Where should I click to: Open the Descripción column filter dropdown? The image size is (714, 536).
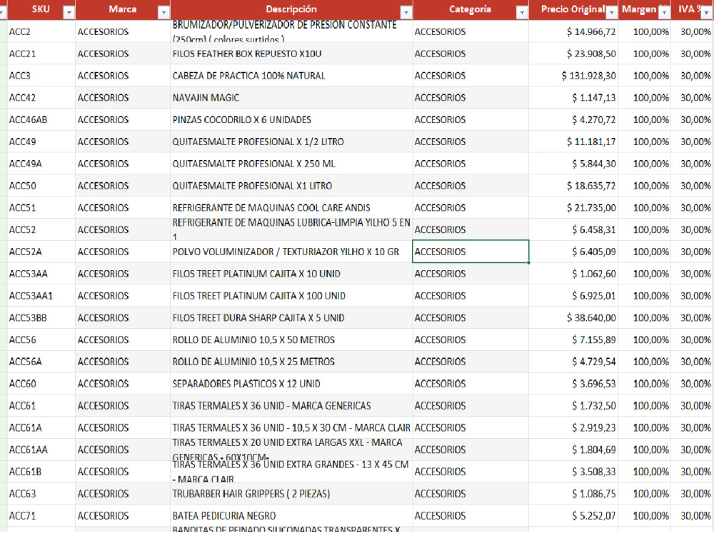[406, 13]
